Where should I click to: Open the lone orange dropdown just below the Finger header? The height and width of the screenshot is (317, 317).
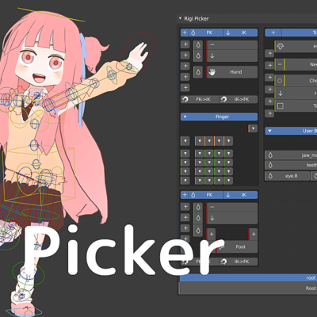[x=253, y=128]
